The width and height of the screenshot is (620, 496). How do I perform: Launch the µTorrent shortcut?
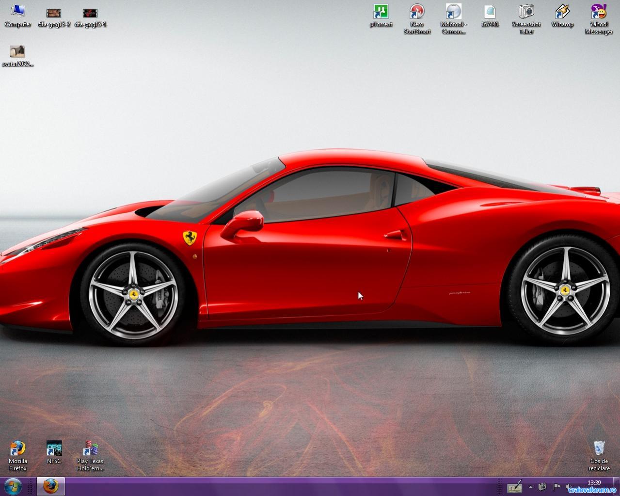click(x=381, y=16)
